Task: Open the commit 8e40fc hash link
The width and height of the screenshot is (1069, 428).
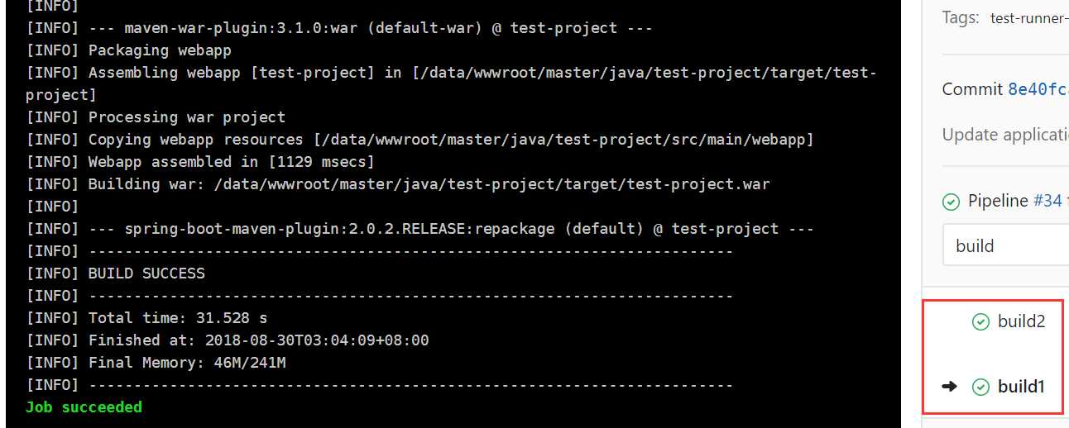Action: pos(1038,89)
